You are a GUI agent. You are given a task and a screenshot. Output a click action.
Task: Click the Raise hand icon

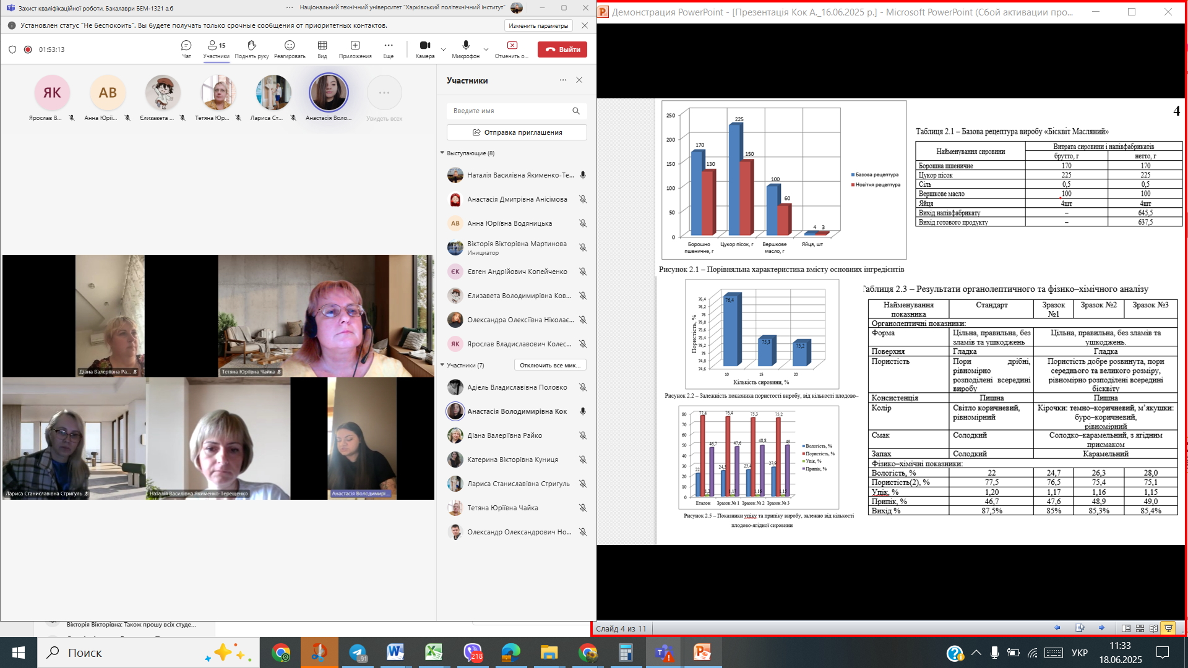(251, 46)
